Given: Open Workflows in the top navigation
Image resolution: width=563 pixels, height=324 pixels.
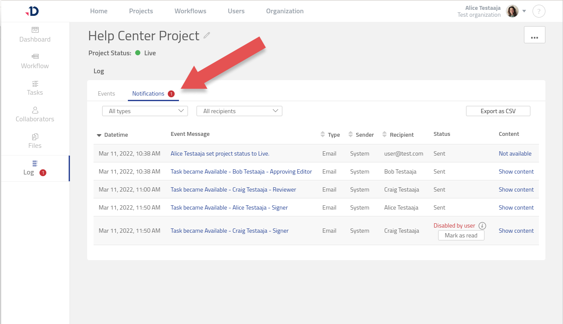Looking at the screenshot, I should click(x=190, y=11).
